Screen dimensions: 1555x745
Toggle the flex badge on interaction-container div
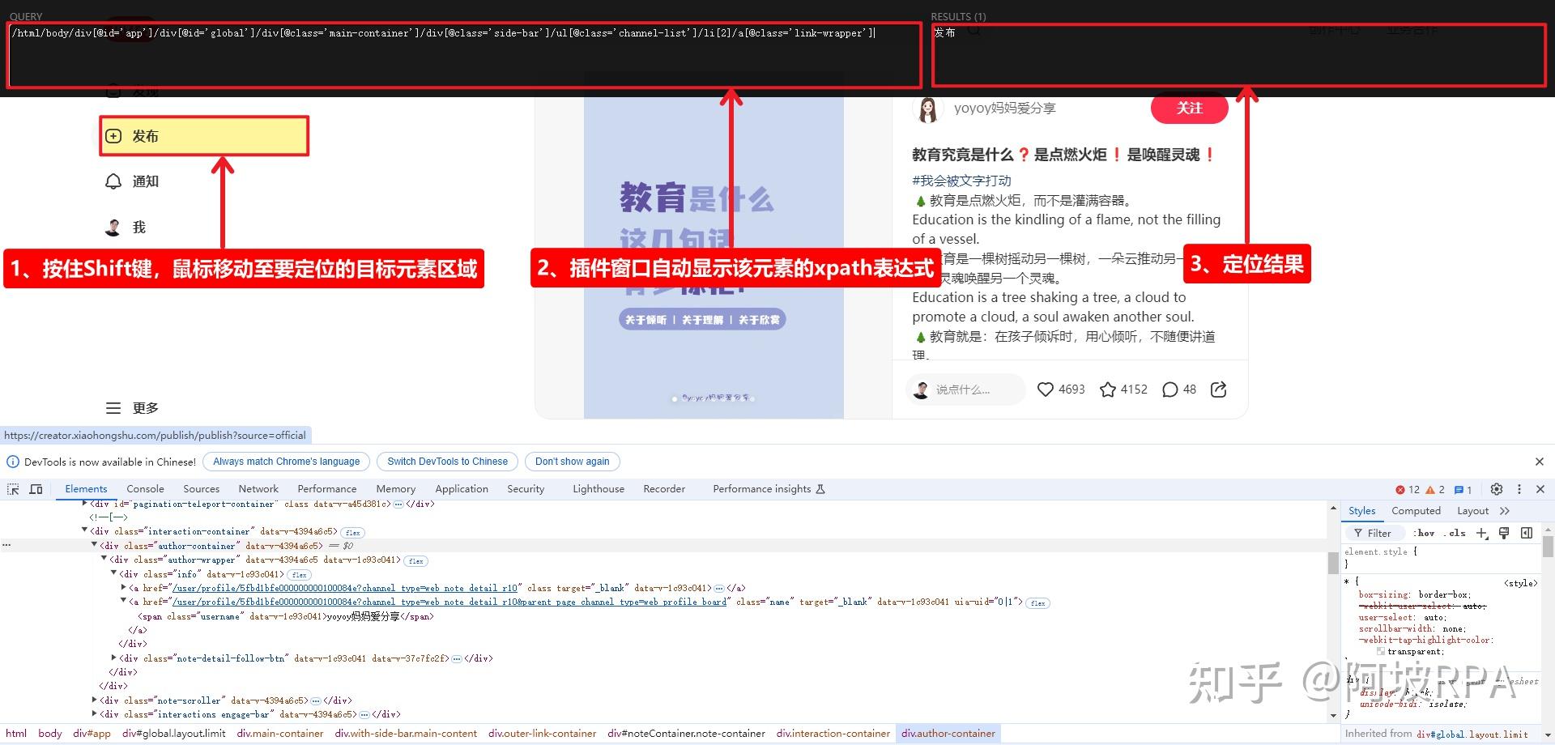click(352, 532)
